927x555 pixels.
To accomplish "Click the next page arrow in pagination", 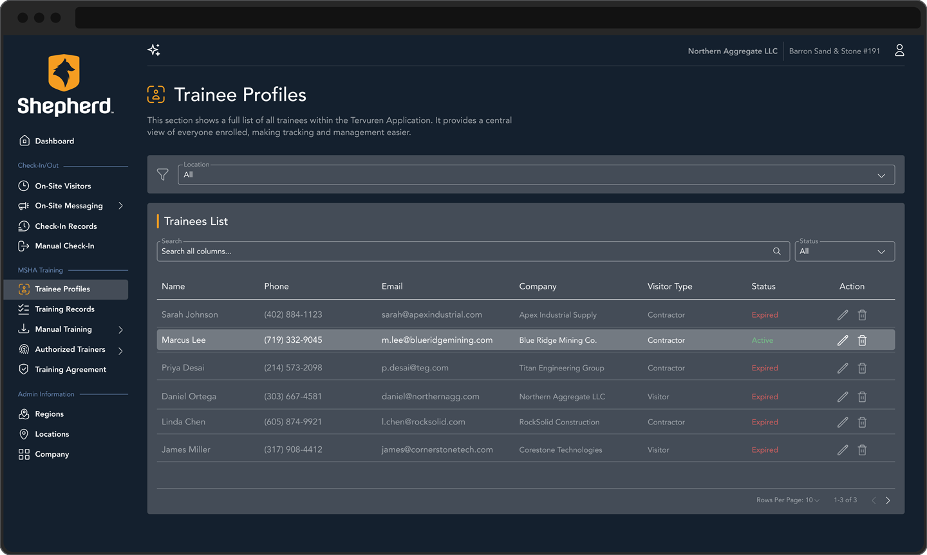I will (888, 500).
